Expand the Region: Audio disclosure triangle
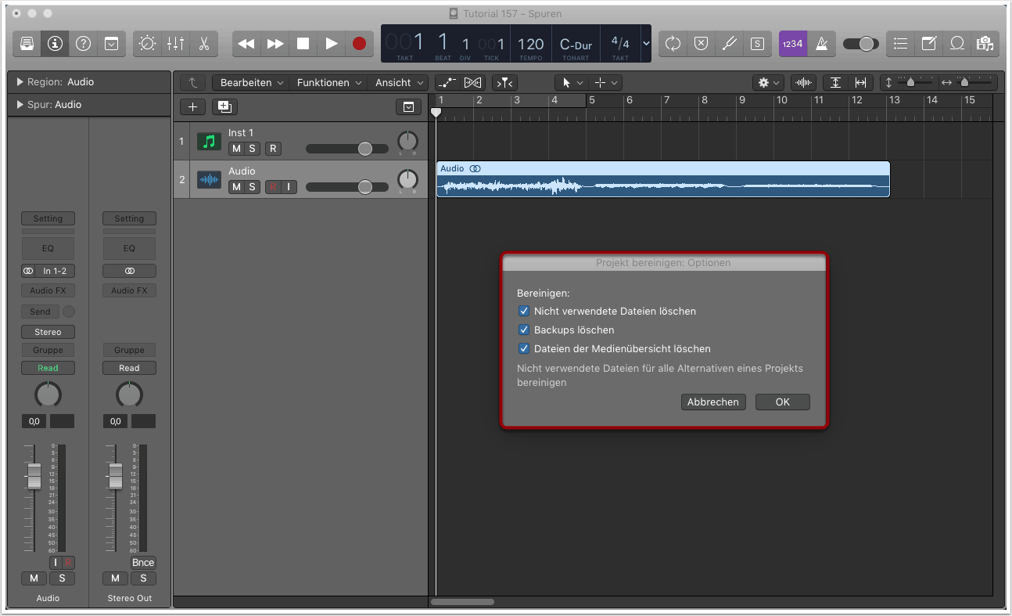1012x616 pixels. point(20,82)
